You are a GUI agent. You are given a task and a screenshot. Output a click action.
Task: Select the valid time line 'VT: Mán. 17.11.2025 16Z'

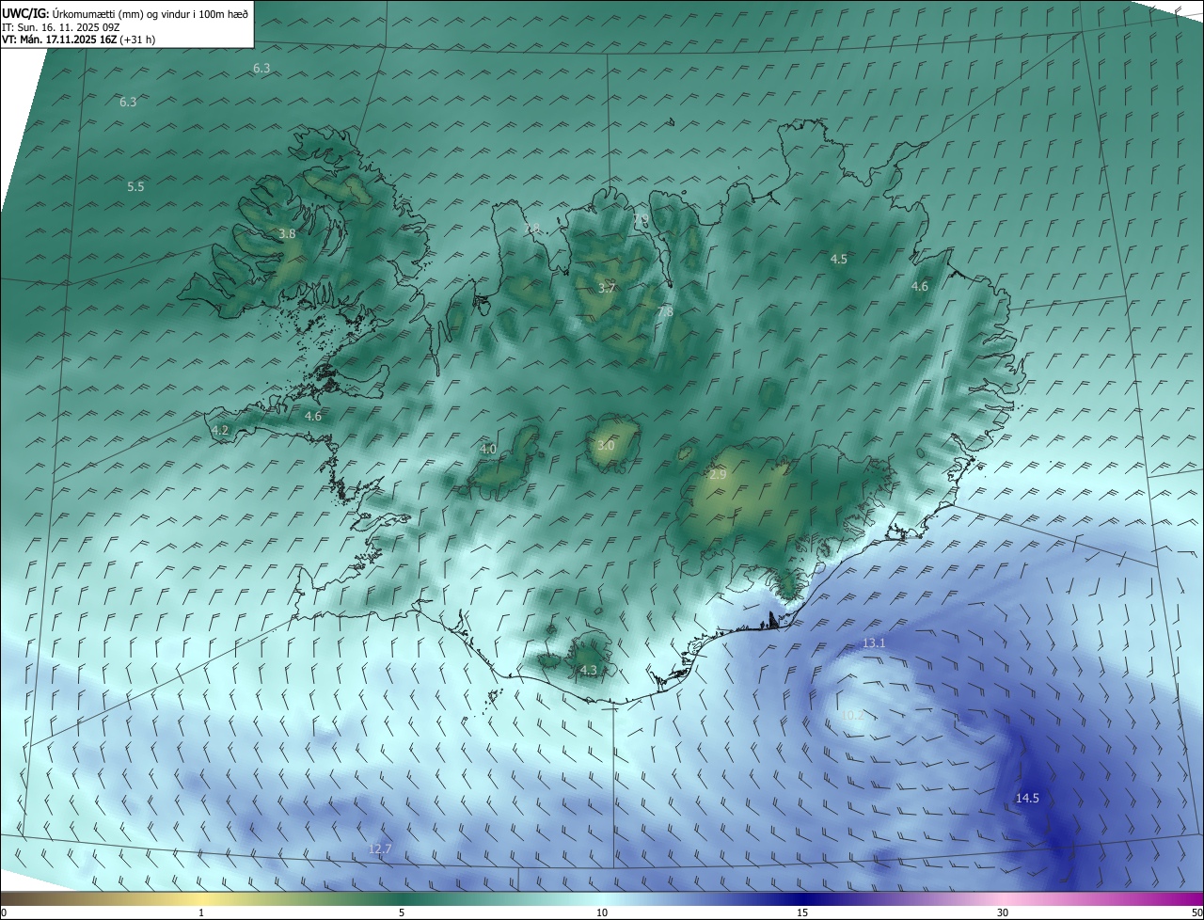tap(59, 40)
